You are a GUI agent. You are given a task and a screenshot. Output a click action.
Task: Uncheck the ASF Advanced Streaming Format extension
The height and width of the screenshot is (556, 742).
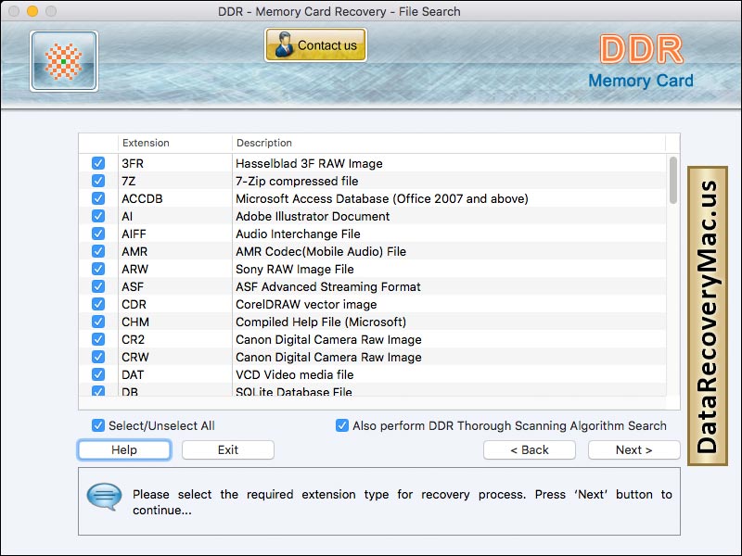click(x=97, y=286)
